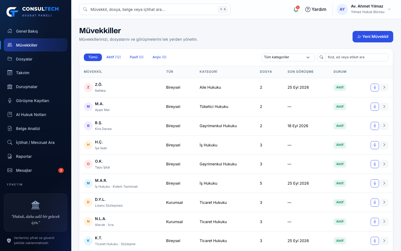This screenshot has width=401, height=251.
Task: Click microphone icon in N.L.A. row
Action: pyautogui.click(x=375, y=222)
